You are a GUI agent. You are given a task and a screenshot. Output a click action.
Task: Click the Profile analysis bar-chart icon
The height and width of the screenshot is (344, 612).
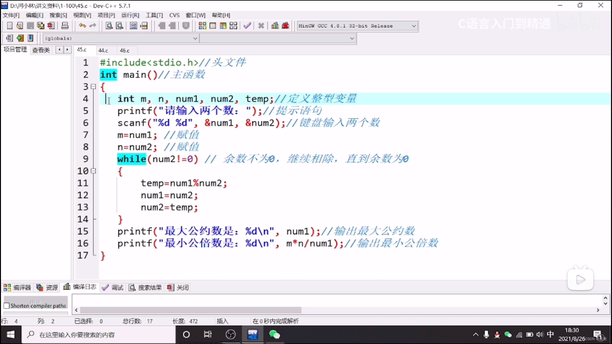[x=275, y=26]
